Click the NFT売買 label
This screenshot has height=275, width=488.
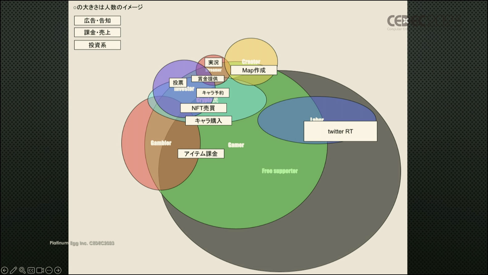[203, 108]
